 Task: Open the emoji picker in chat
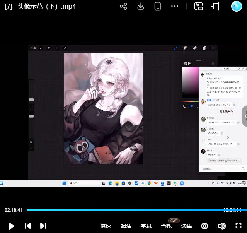tap(243, 169)
